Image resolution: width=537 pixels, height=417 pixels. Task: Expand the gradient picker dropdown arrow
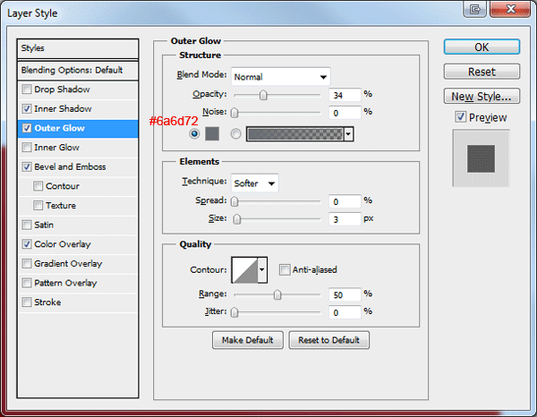(348, 134)
